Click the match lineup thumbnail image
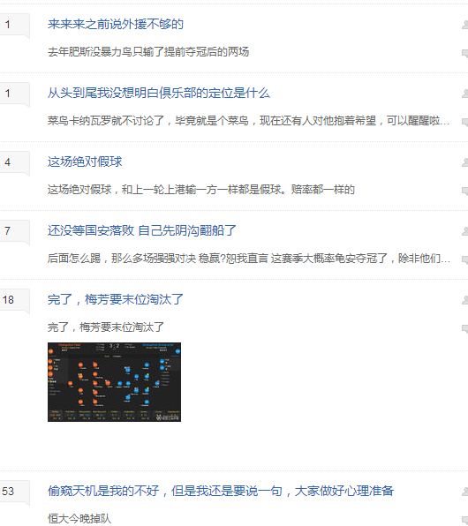 point(114,382)
